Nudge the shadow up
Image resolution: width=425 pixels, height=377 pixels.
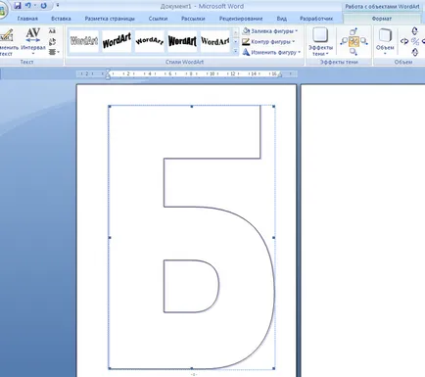(354, 31)
